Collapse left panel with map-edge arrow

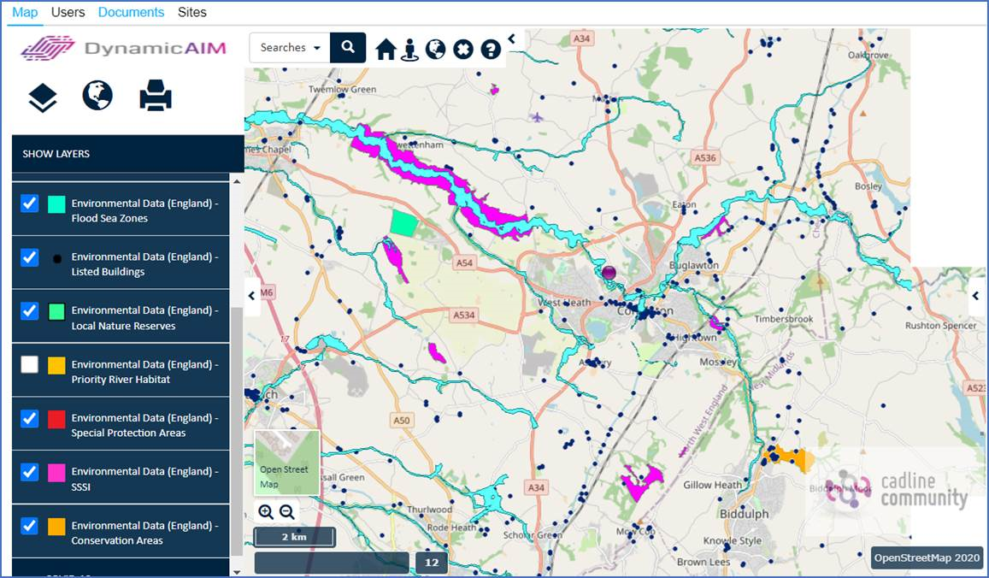click(x=251, y=295)
